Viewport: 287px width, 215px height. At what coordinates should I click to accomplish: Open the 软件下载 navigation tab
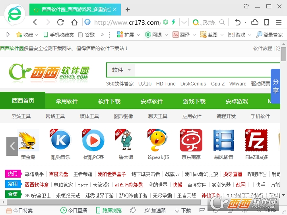point(109,101)
